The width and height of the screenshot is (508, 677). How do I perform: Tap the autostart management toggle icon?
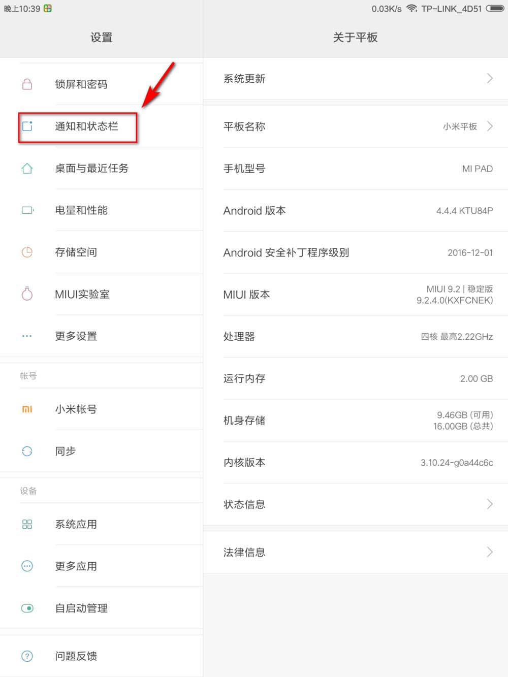(27, 608)
